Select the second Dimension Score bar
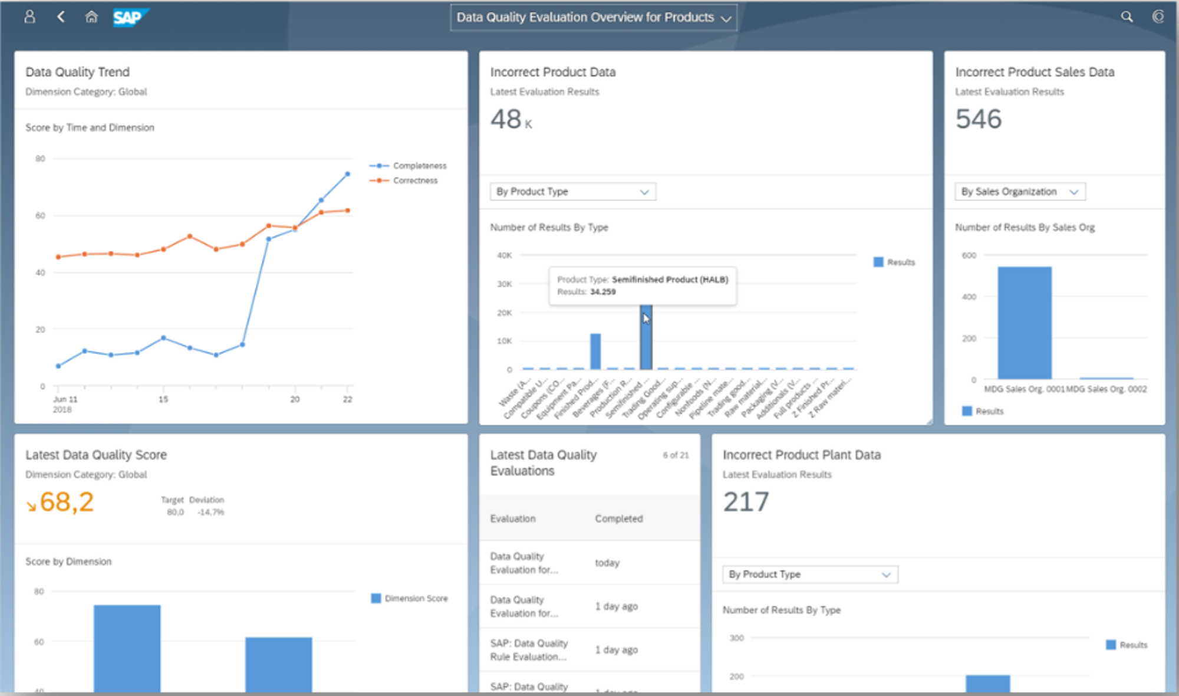The width and height of the screenshot is (1179, 696). tap(278, 665)
